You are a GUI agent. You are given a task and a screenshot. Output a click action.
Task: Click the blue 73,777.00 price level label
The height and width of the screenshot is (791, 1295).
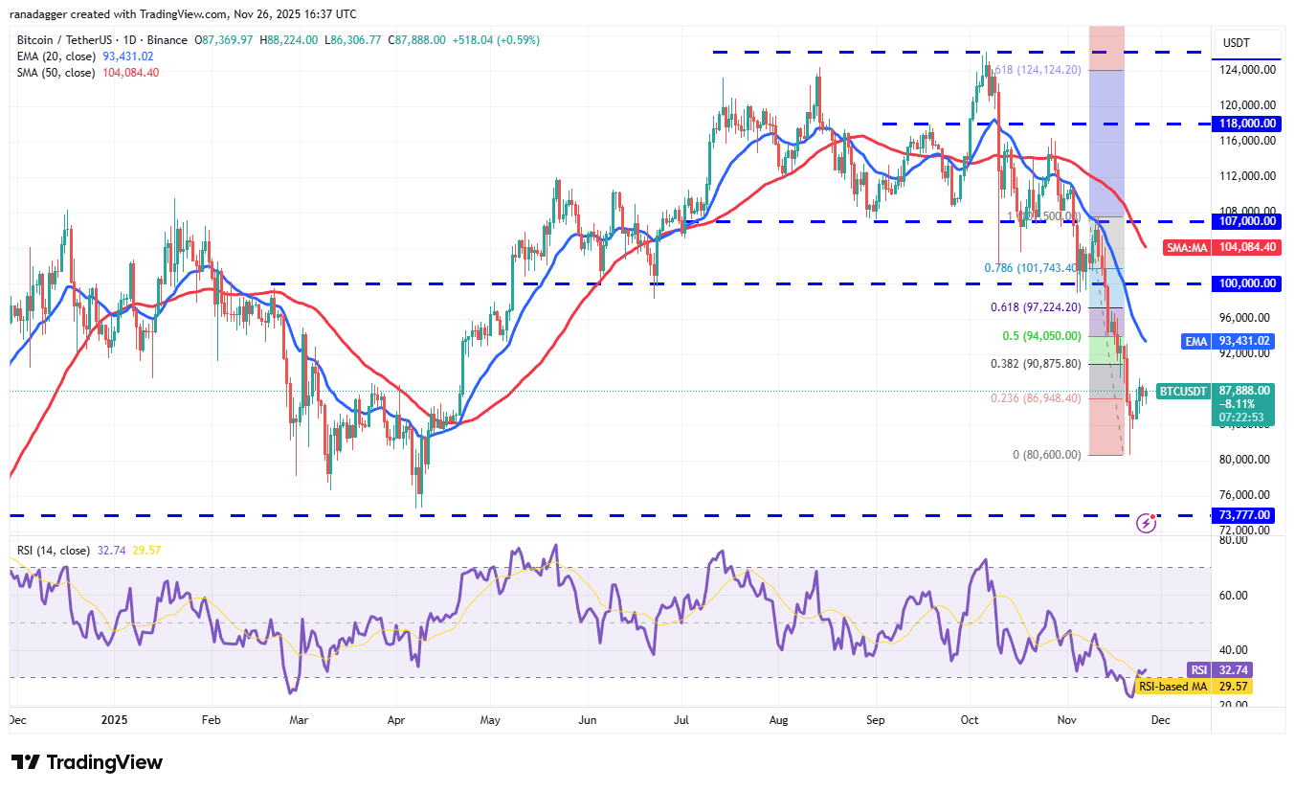1244,515
